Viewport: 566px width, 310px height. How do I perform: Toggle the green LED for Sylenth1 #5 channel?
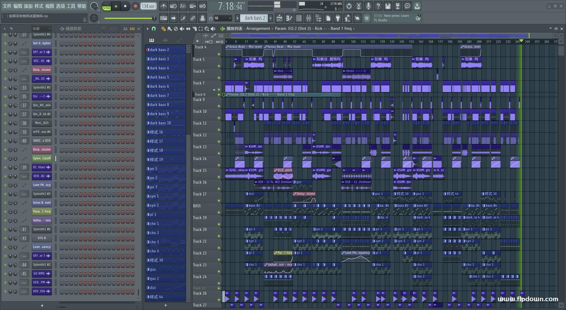point(5,88)
